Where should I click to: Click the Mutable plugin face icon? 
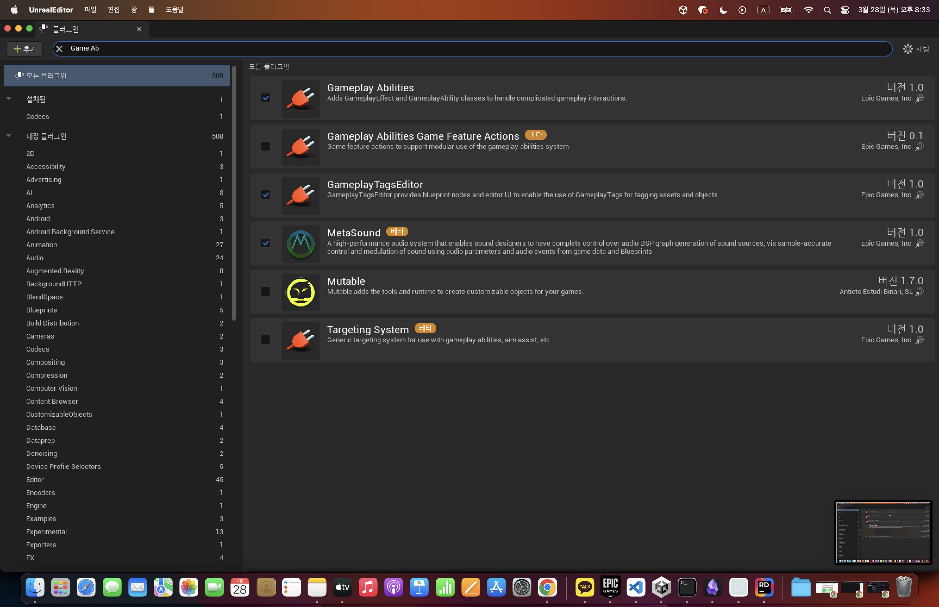[300, 292]
